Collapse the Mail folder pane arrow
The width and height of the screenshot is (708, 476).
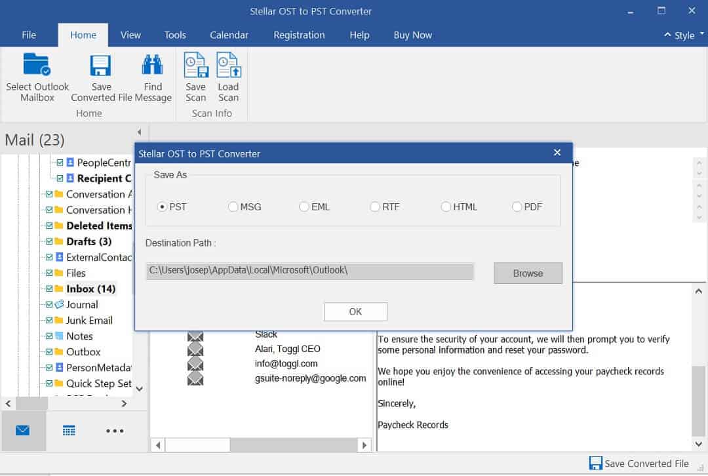139,132
